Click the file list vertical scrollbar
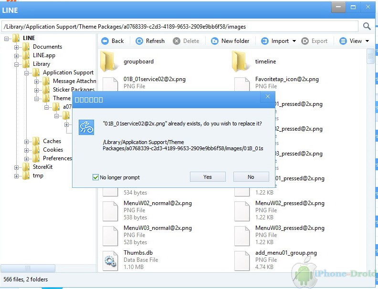The width and height of the screenshot is (378, 289). [370, 57]
